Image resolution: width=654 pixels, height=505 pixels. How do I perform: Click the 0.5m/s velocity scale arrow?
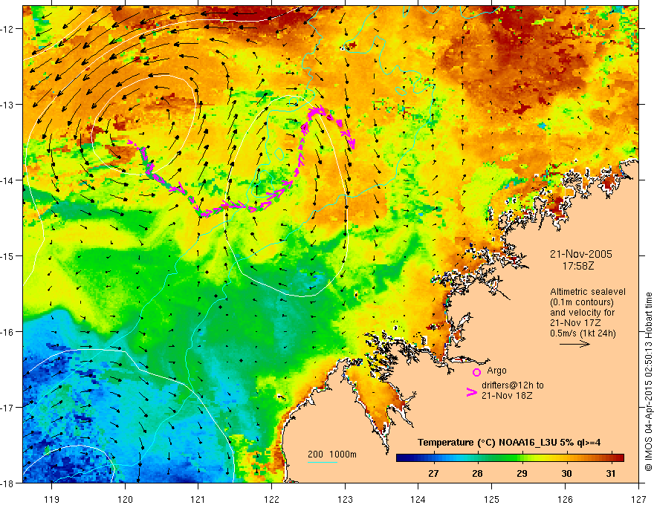[x=574, y=344]
